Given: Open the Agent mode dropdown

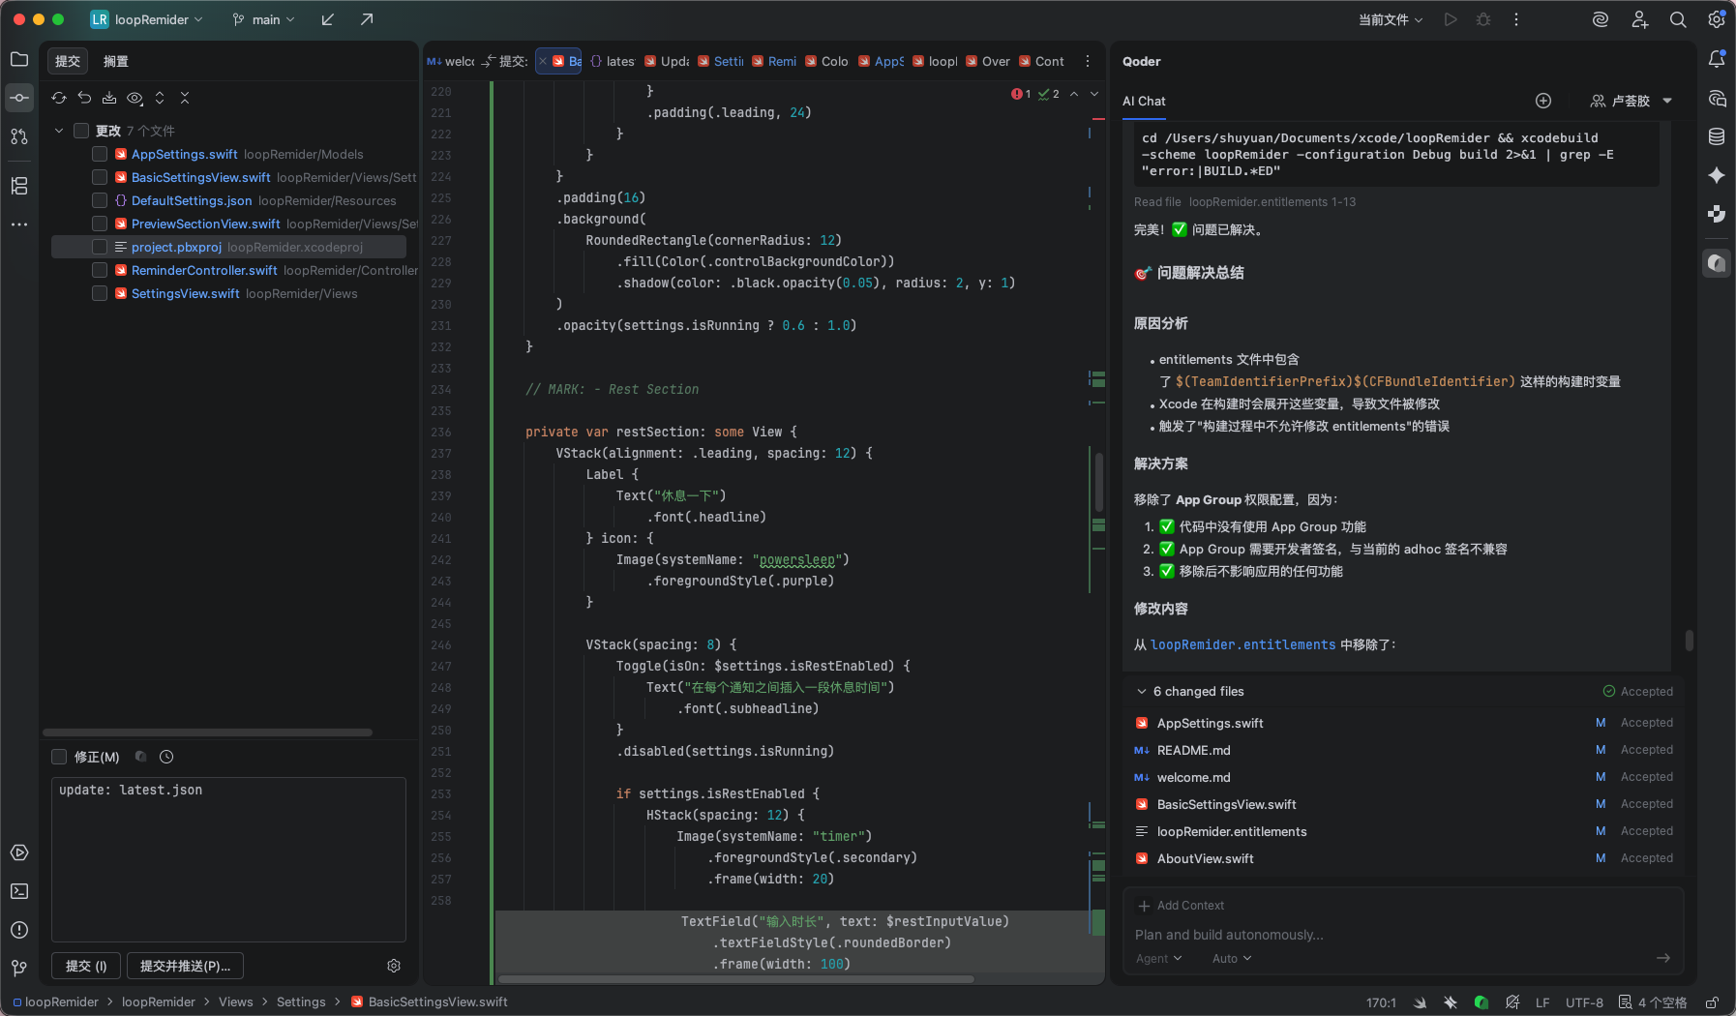Looking at the screenshot, I should click(x=1158, y=958).
